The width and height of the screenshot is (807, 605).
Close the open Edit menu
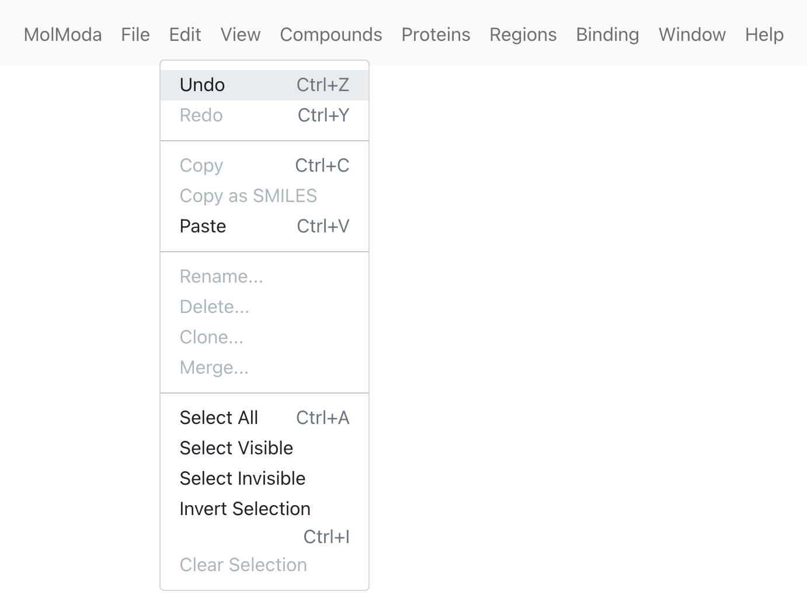[185, 34]
